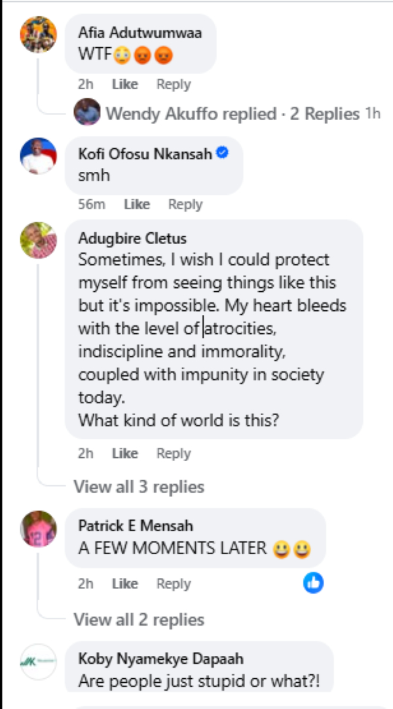Image resolution: width=393 pixels, height=709 pixels.
Task: Like Adugbire Cletus's long comment
Action: [x=125, y=453]
